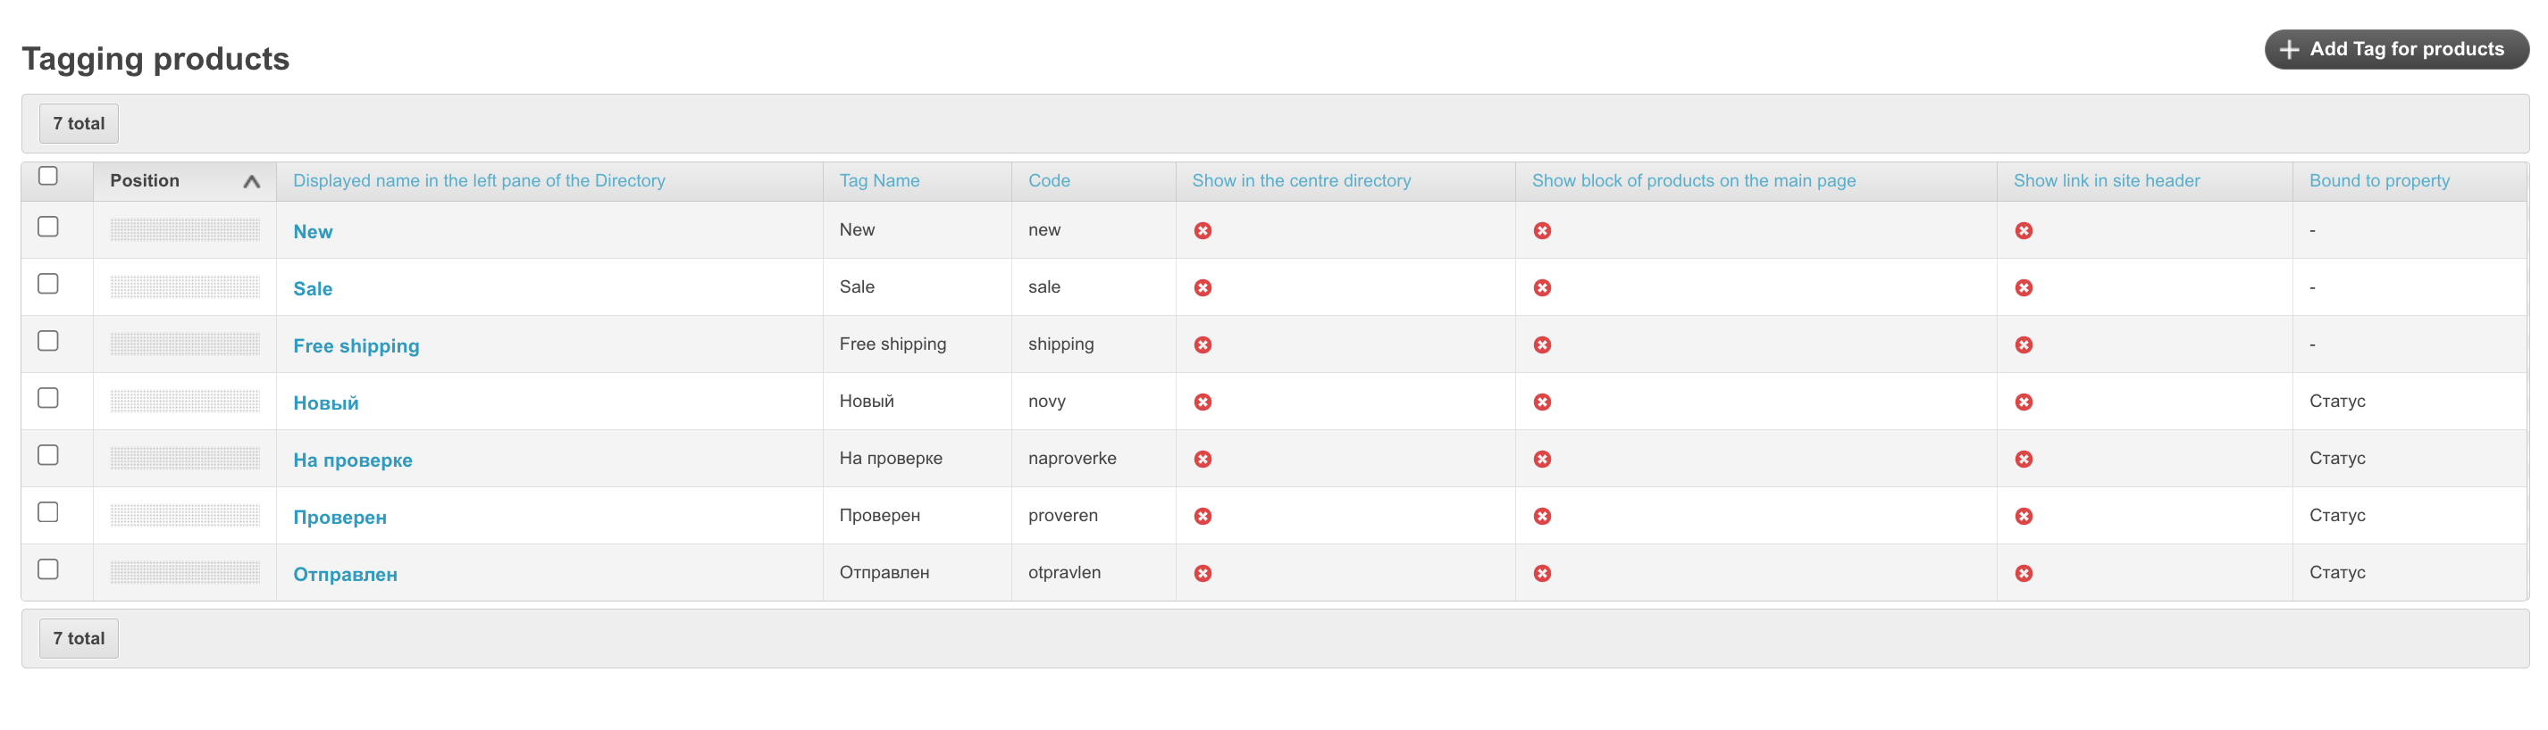Open the Free shipping tag link
The width and height of the screenshot is (2548, 730).
coord(356,345)
